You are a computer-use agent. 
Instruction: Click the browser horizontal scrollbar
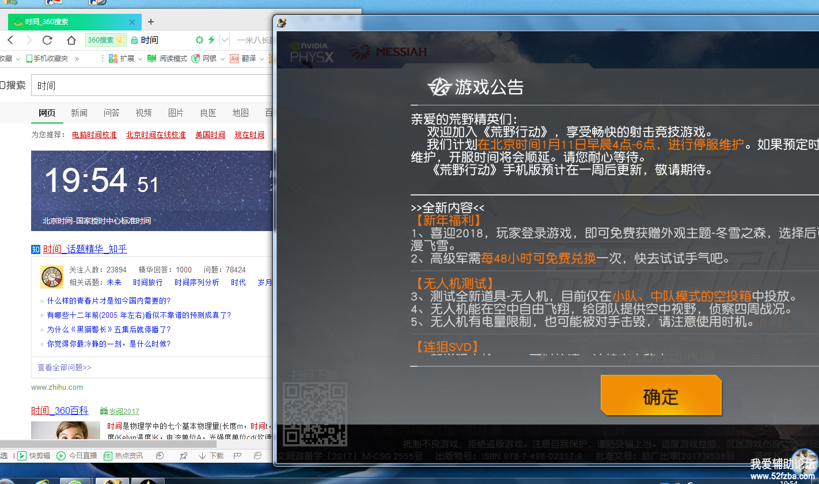pos(108,444)
